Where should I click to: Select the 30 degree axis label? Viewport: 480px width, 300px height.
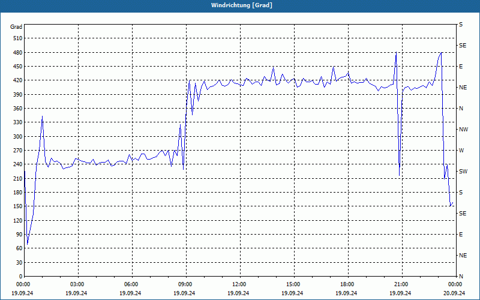click(x=19, y=262)
